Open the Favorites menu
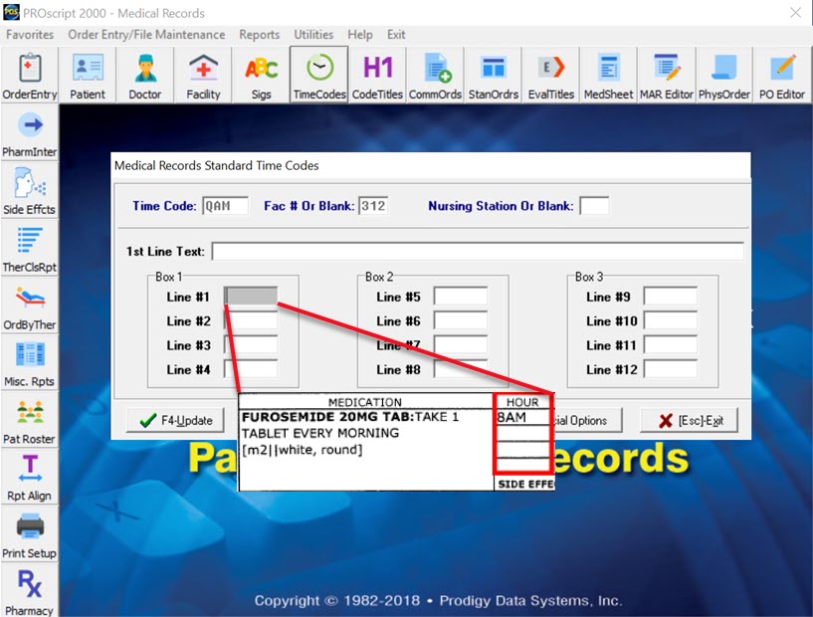This screenshot has width=813, height=617. click(30, 35)
